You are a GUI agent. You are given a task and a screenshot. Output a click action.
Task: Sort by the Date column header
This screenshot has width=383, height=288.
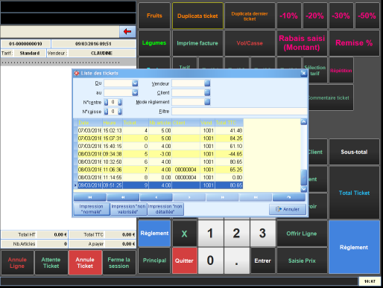(x=90, y=123)
